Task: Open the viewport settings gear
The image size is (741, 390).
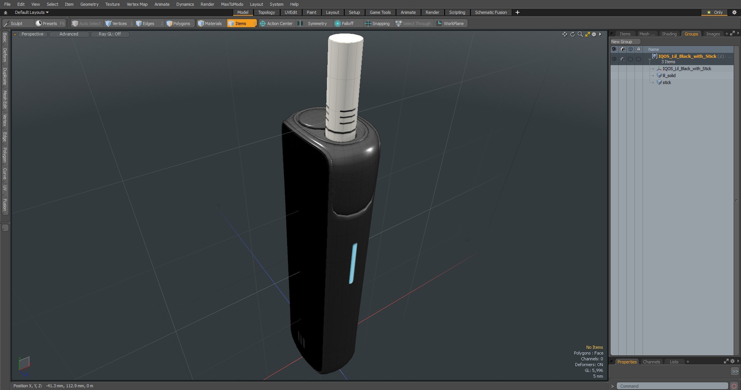Action: click(594, 34)
